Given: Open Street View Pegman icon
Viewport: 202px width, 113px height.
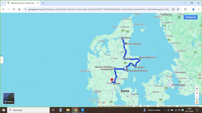Looking at the screenshot, I should (197, 102).
